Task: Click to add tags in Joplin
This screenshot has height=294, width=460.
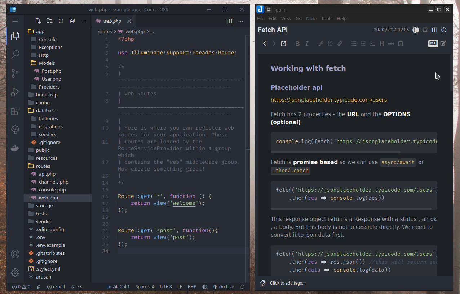Action: point(287,283)
